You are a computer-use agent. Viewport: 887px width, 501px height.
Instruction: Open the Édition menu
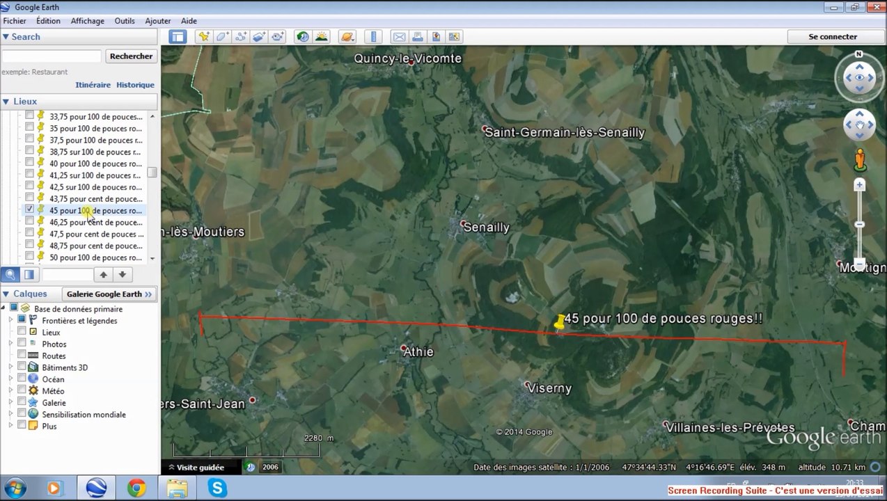pyautogui.click(x=48, y=21)
